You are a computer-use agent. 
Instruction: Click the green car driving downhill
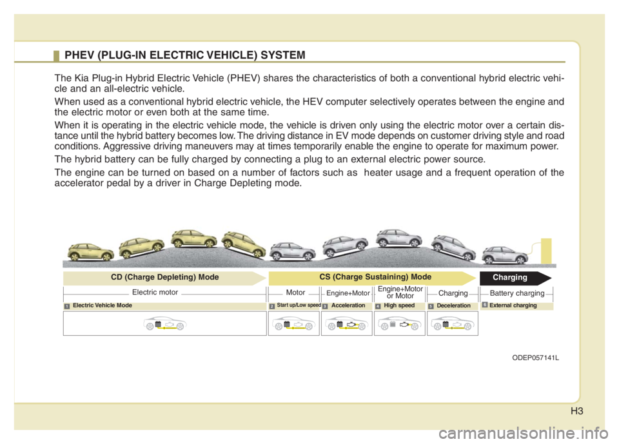pos(244,244)
